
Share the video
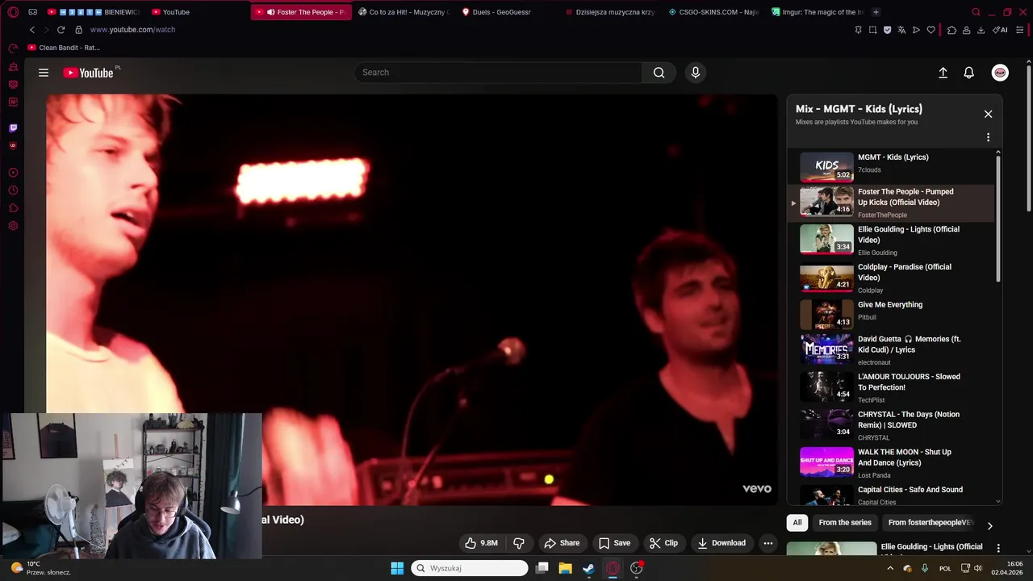562,543
